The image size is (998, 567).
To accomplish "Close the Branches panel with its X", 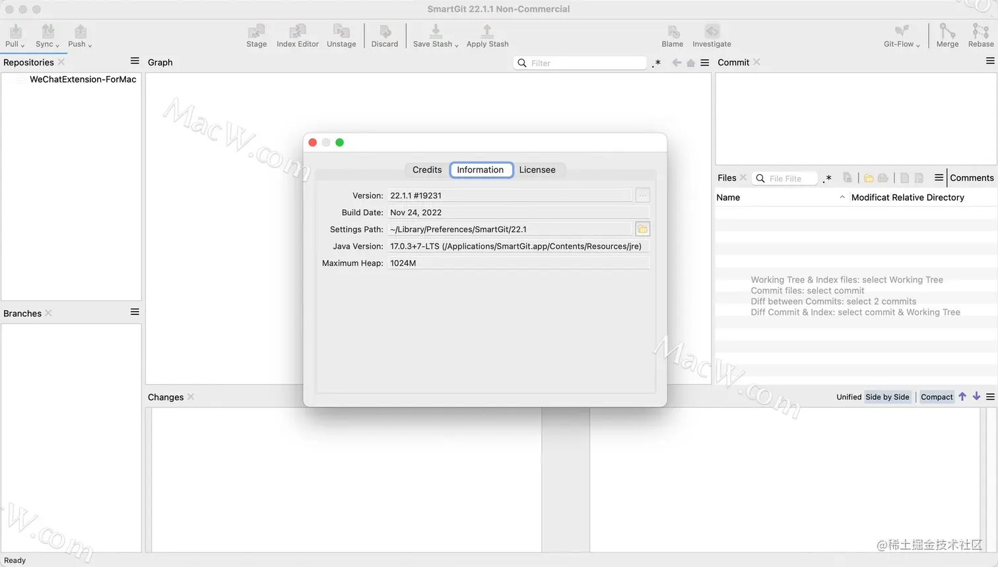I will pyautogui.click(x=48, y=313).
